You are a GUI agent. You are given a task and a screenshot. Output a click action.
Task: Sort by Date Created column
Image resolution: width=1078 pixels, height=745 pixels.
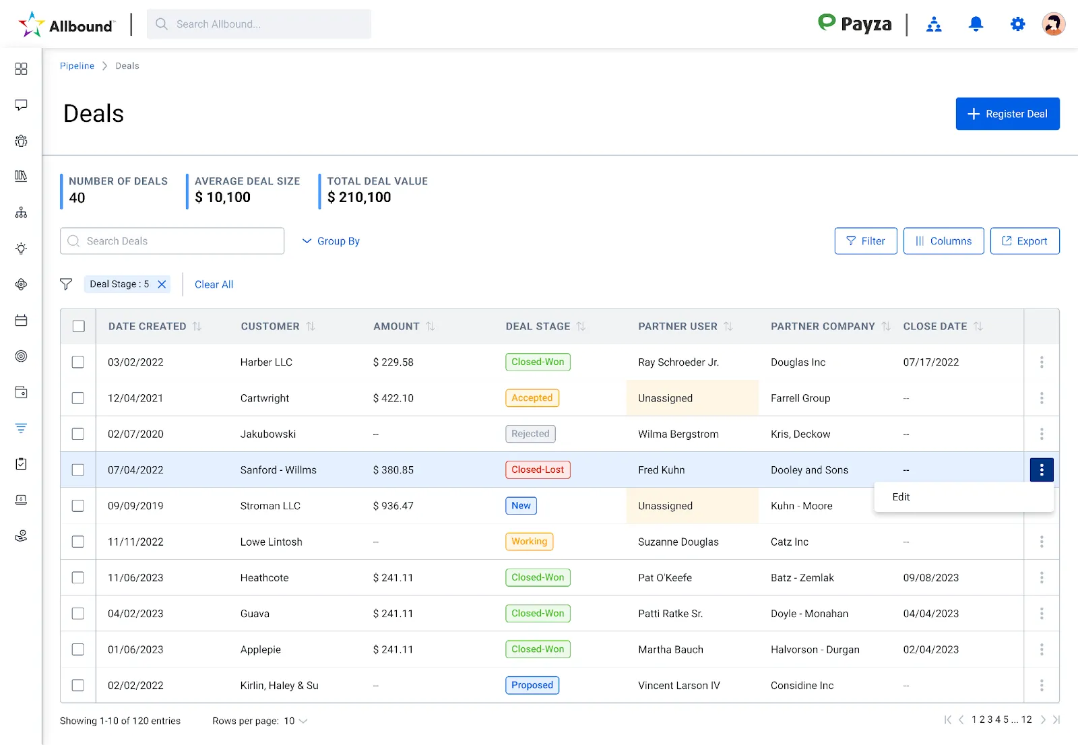pyautogui.click(x=197, y=326)
